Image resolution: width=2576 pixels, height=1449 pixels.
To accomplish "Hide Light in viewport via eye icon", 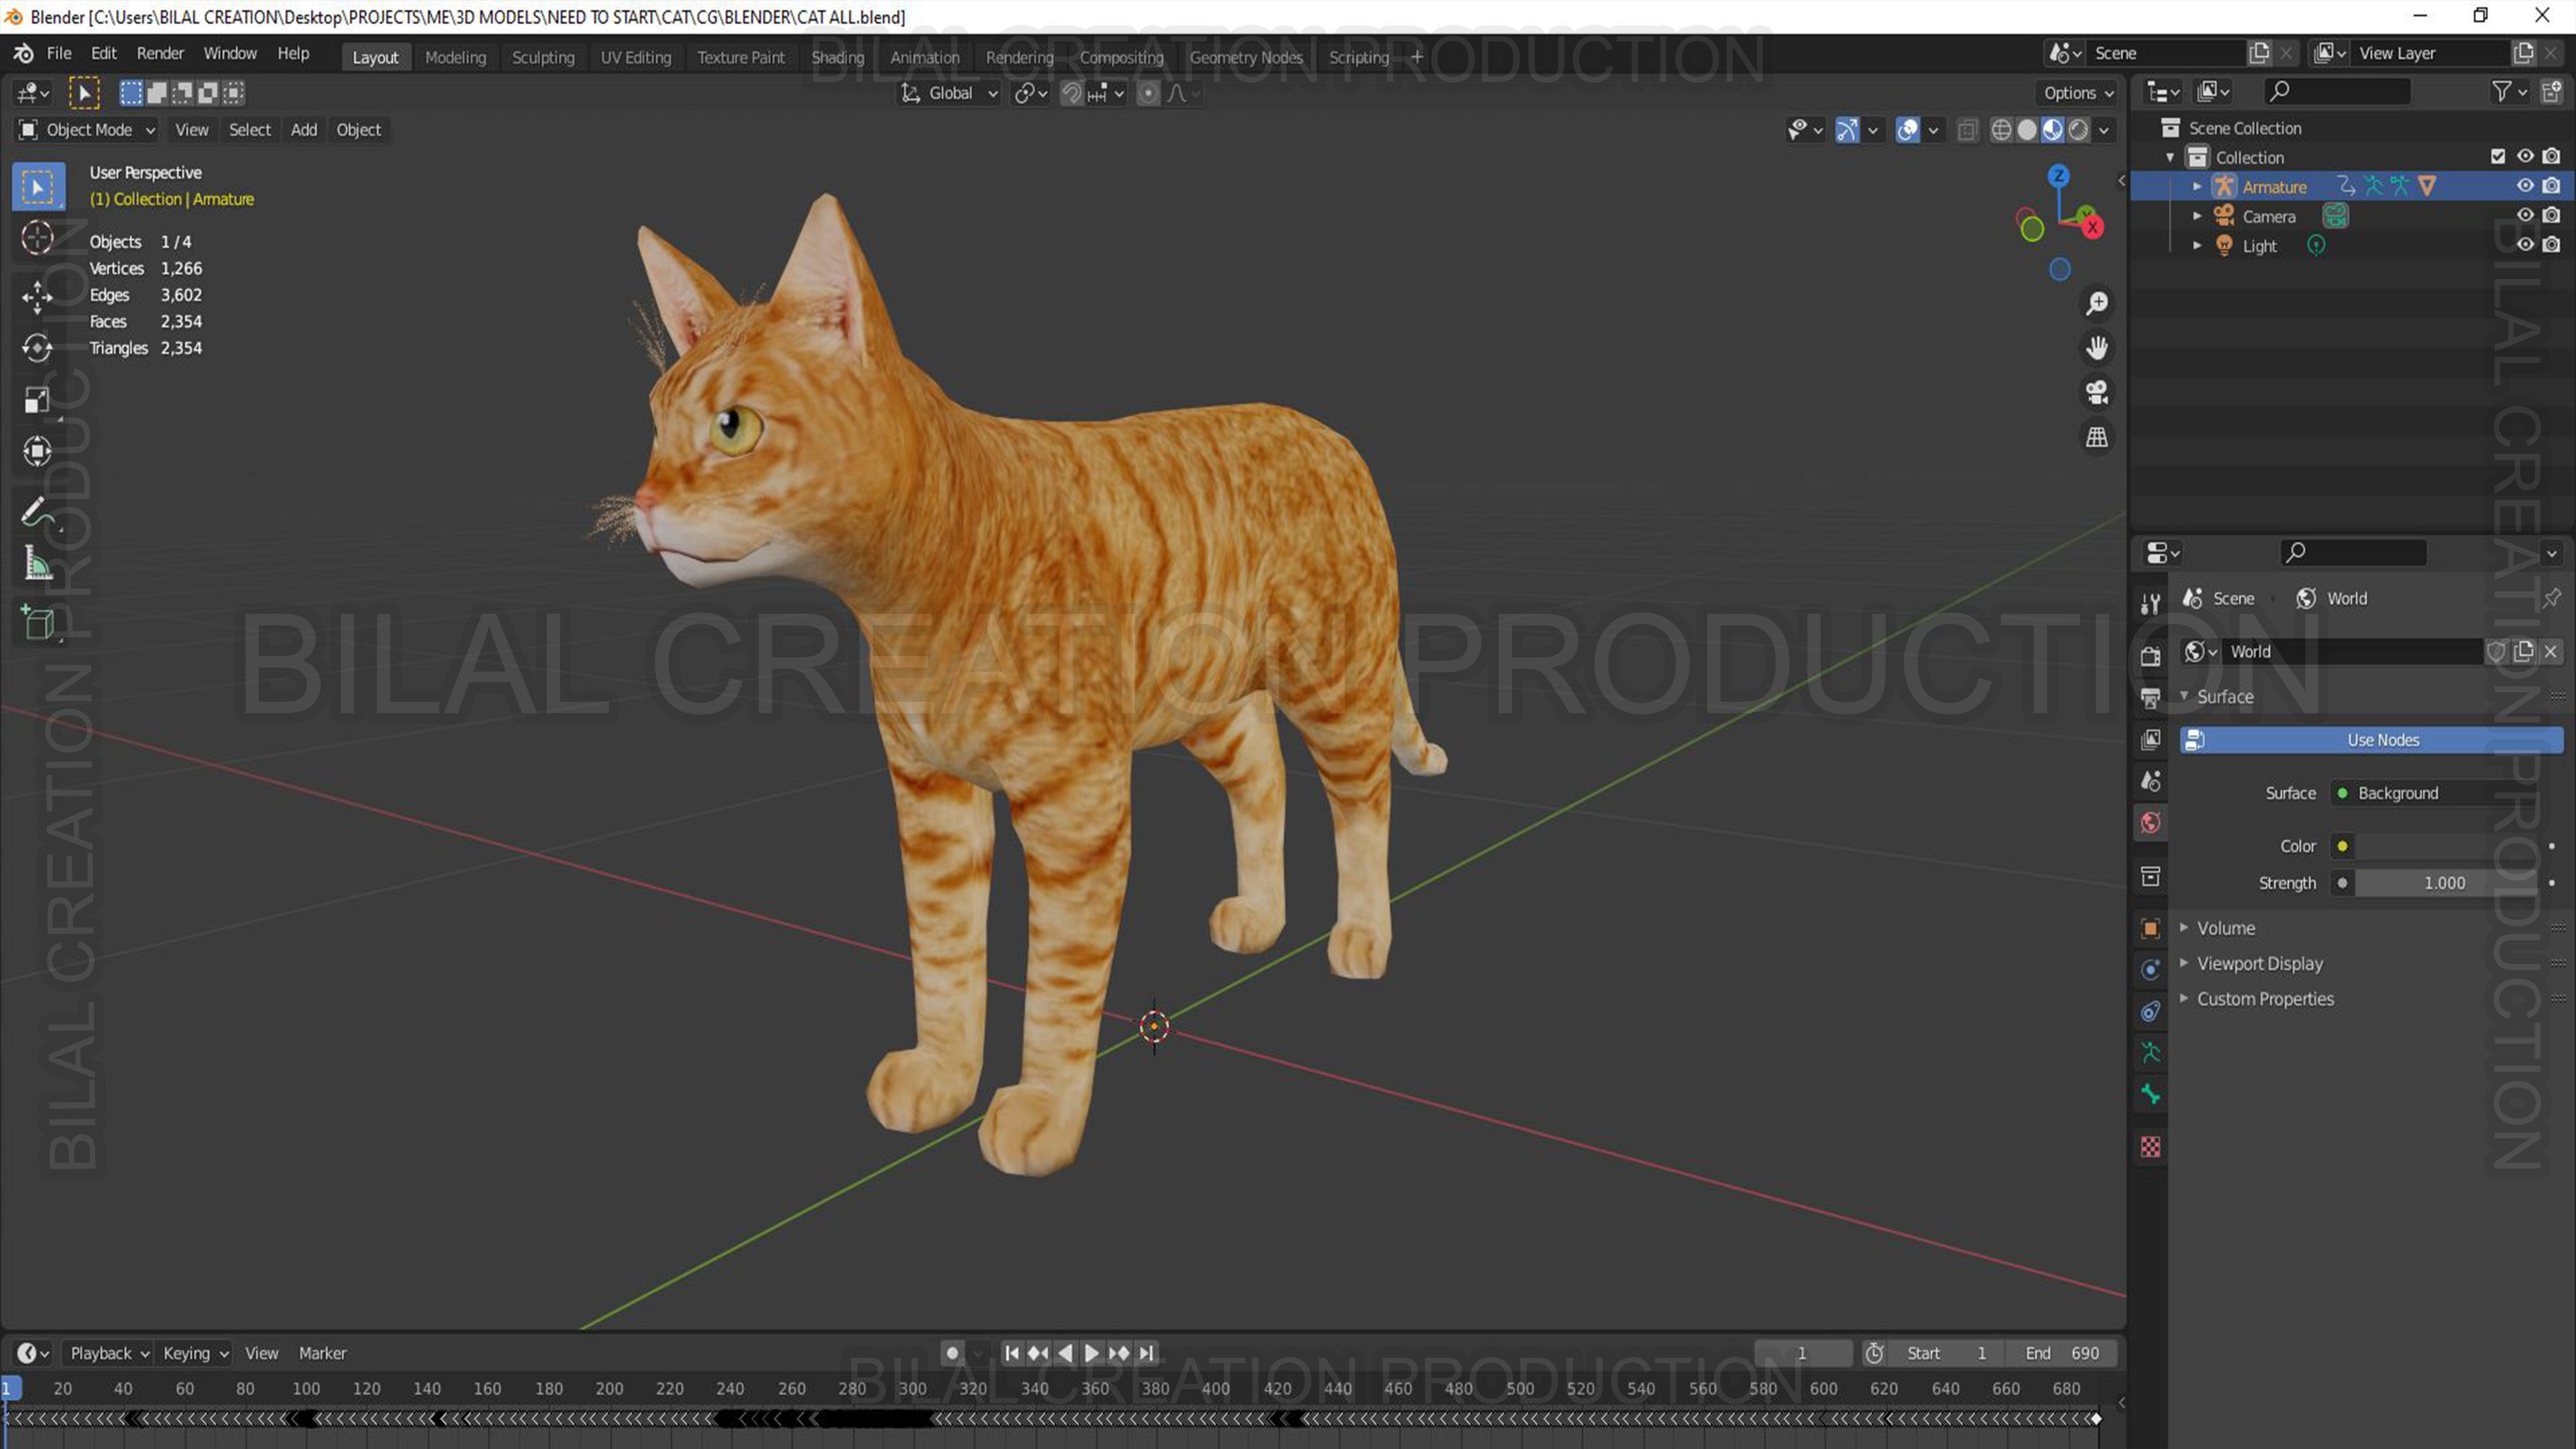I will point(2524,245).
